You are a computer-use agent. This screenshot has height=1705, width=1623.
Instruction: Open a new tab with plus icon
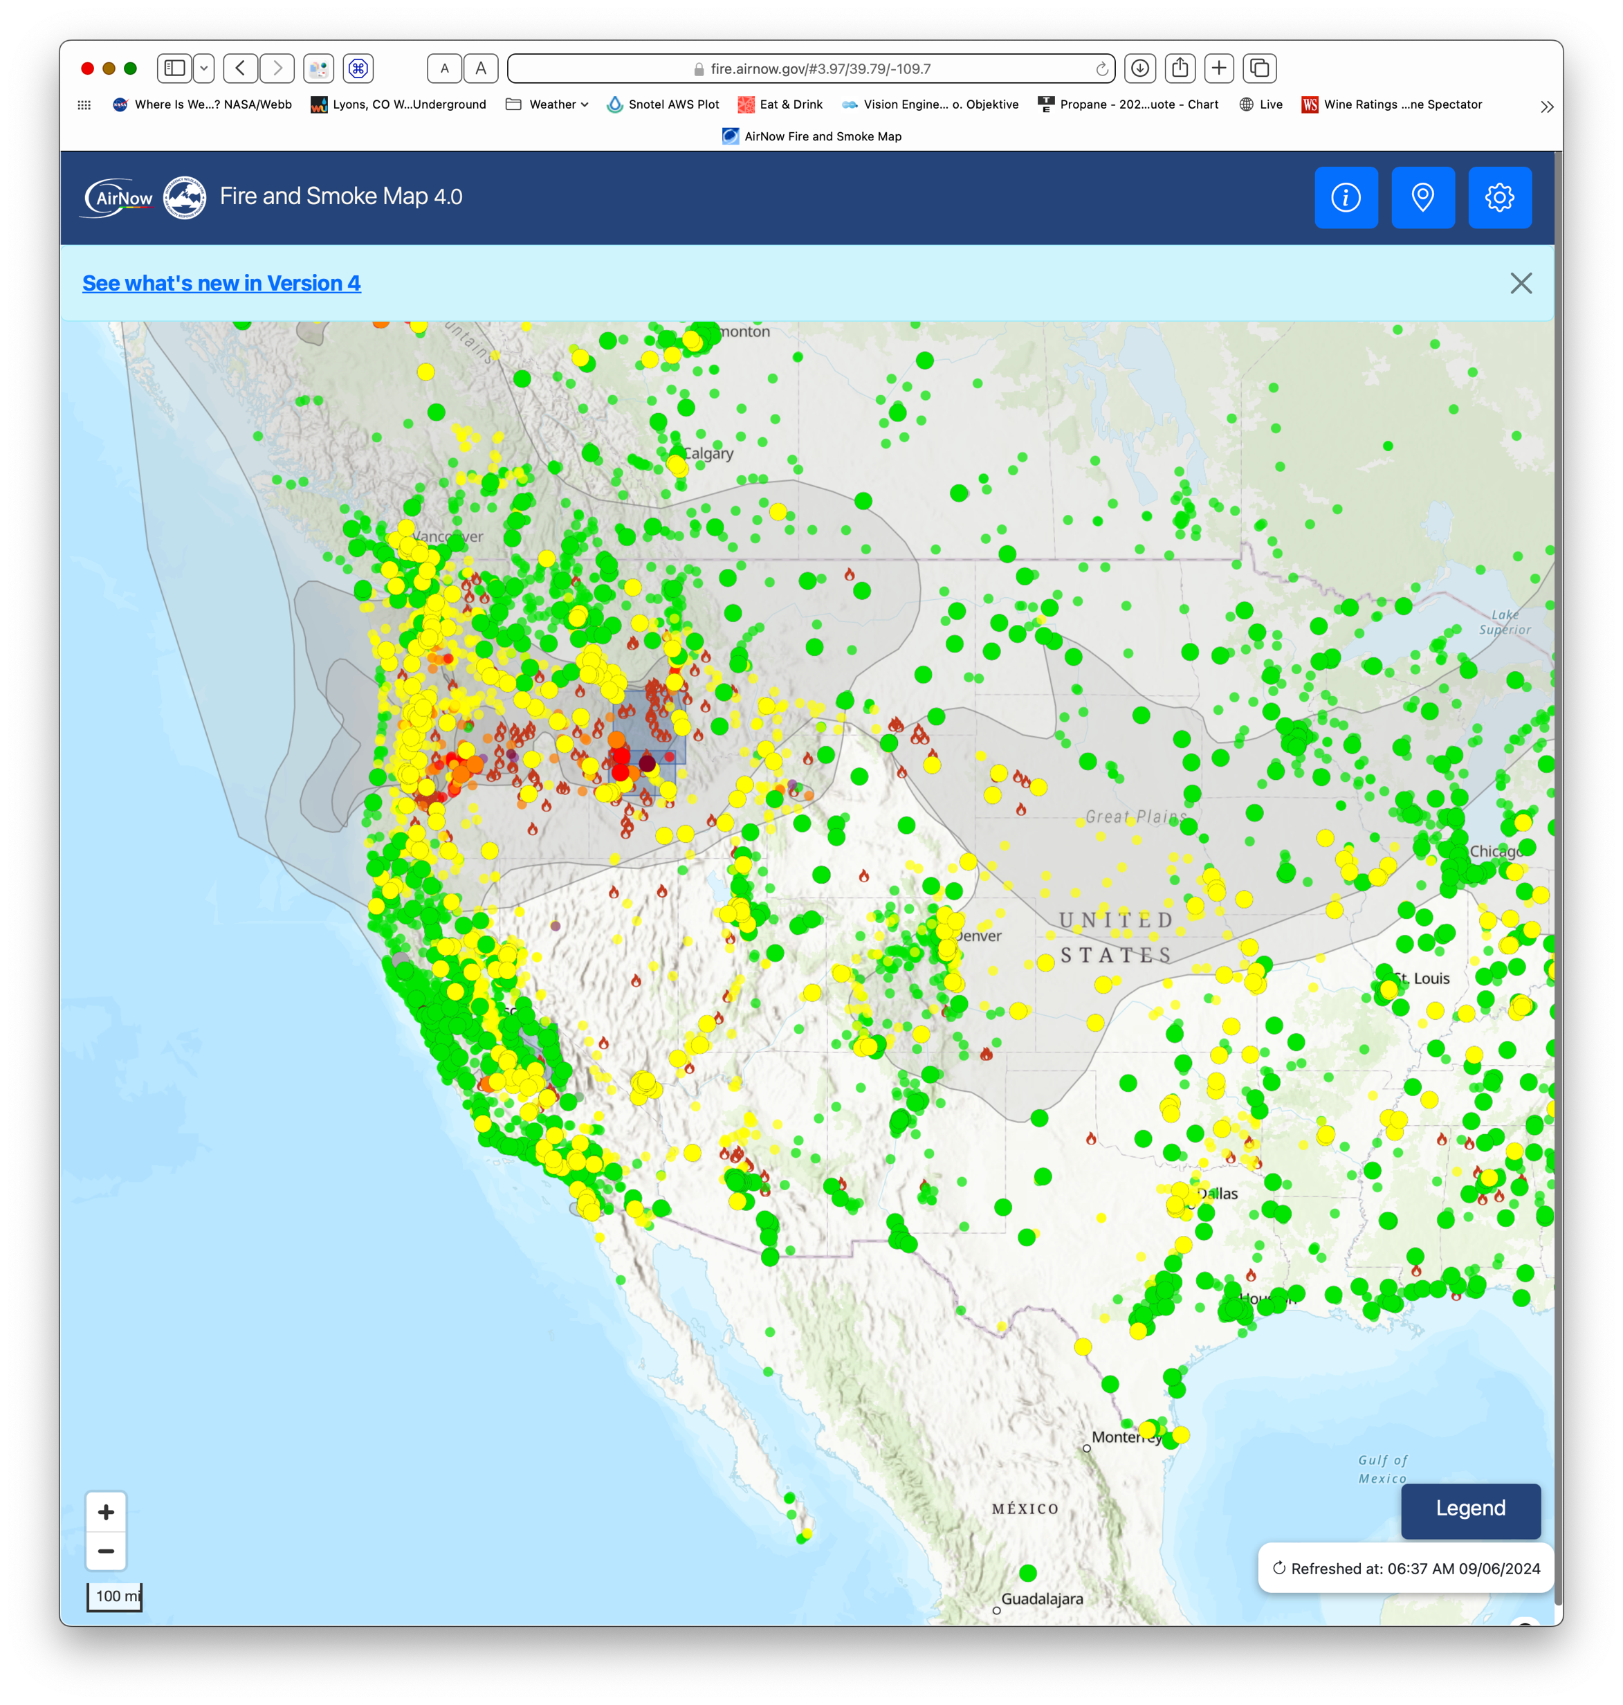click(1219, 68)
